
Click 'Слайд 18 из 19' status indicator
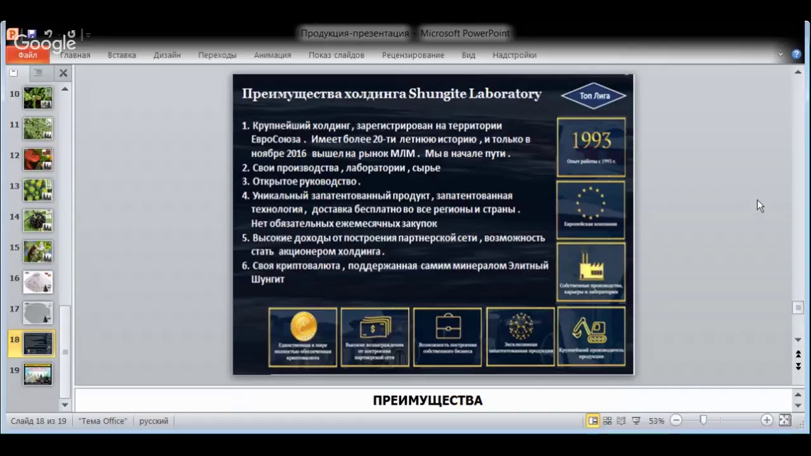(39, 421)
